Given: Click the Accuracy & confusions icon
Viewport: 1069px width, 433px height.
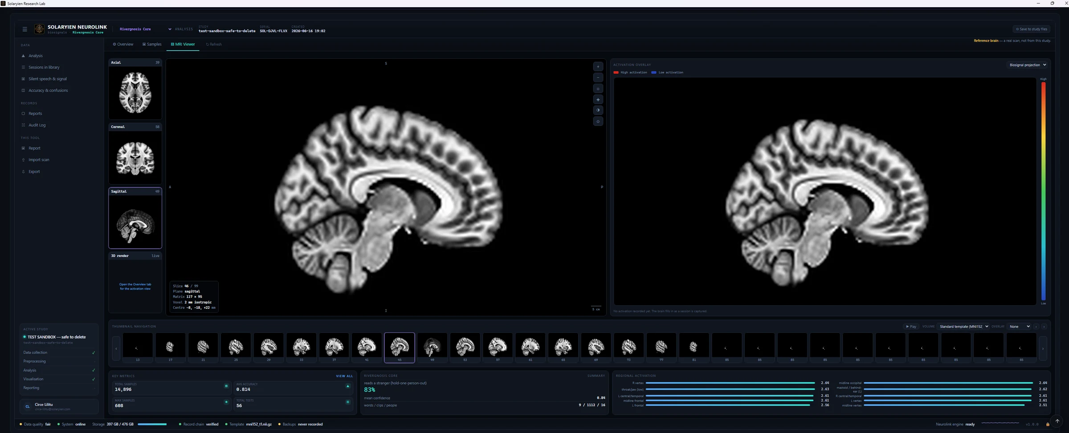Looking at the screenshot, I should click(23, 90).
